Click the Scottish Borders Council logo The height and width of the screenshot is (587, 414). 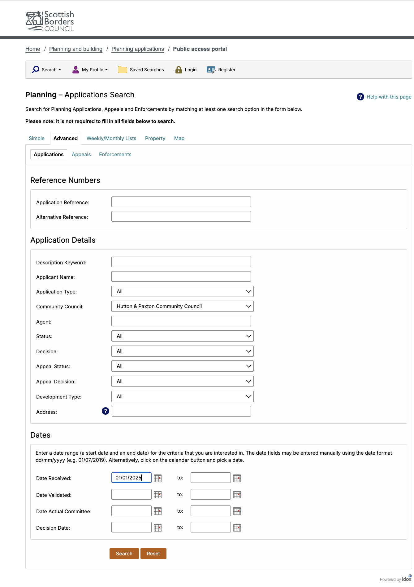coord(50,21)
